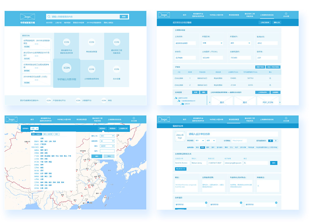This screenshot has height=222, width=309.
Task: Select the 国内/按省份 tab in city picker
Action: (36, 134)
